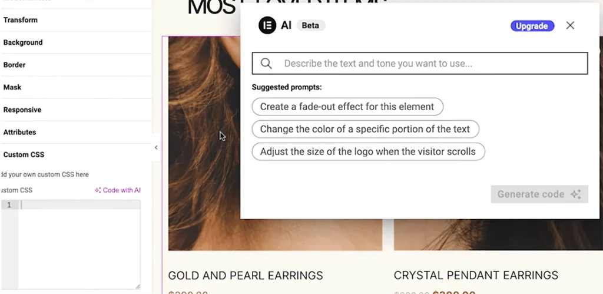Expand the Background section
Screen dimensions: 603x294
click(x=76, y=42)
